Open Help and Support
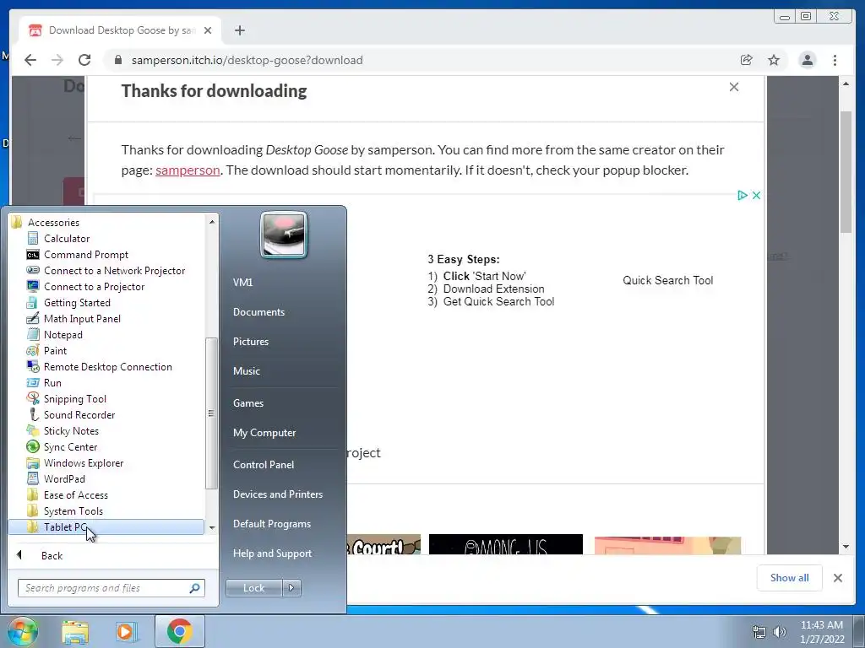 [x=272, y=553]
